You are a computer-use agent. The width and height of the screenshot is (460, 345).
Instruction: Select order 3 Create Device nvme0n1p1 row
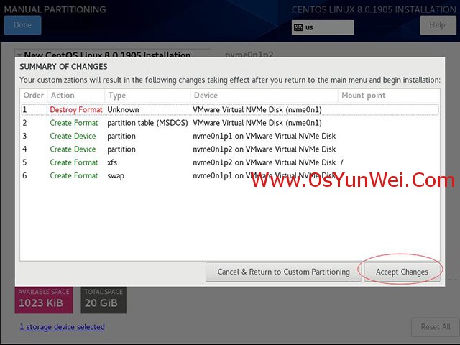230,136
